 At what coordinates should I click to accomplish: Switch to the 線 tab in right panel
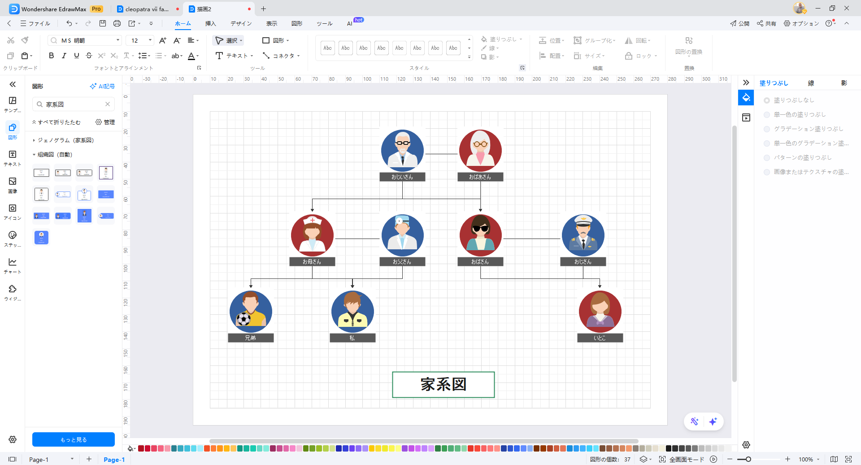[x=810, y=83]
